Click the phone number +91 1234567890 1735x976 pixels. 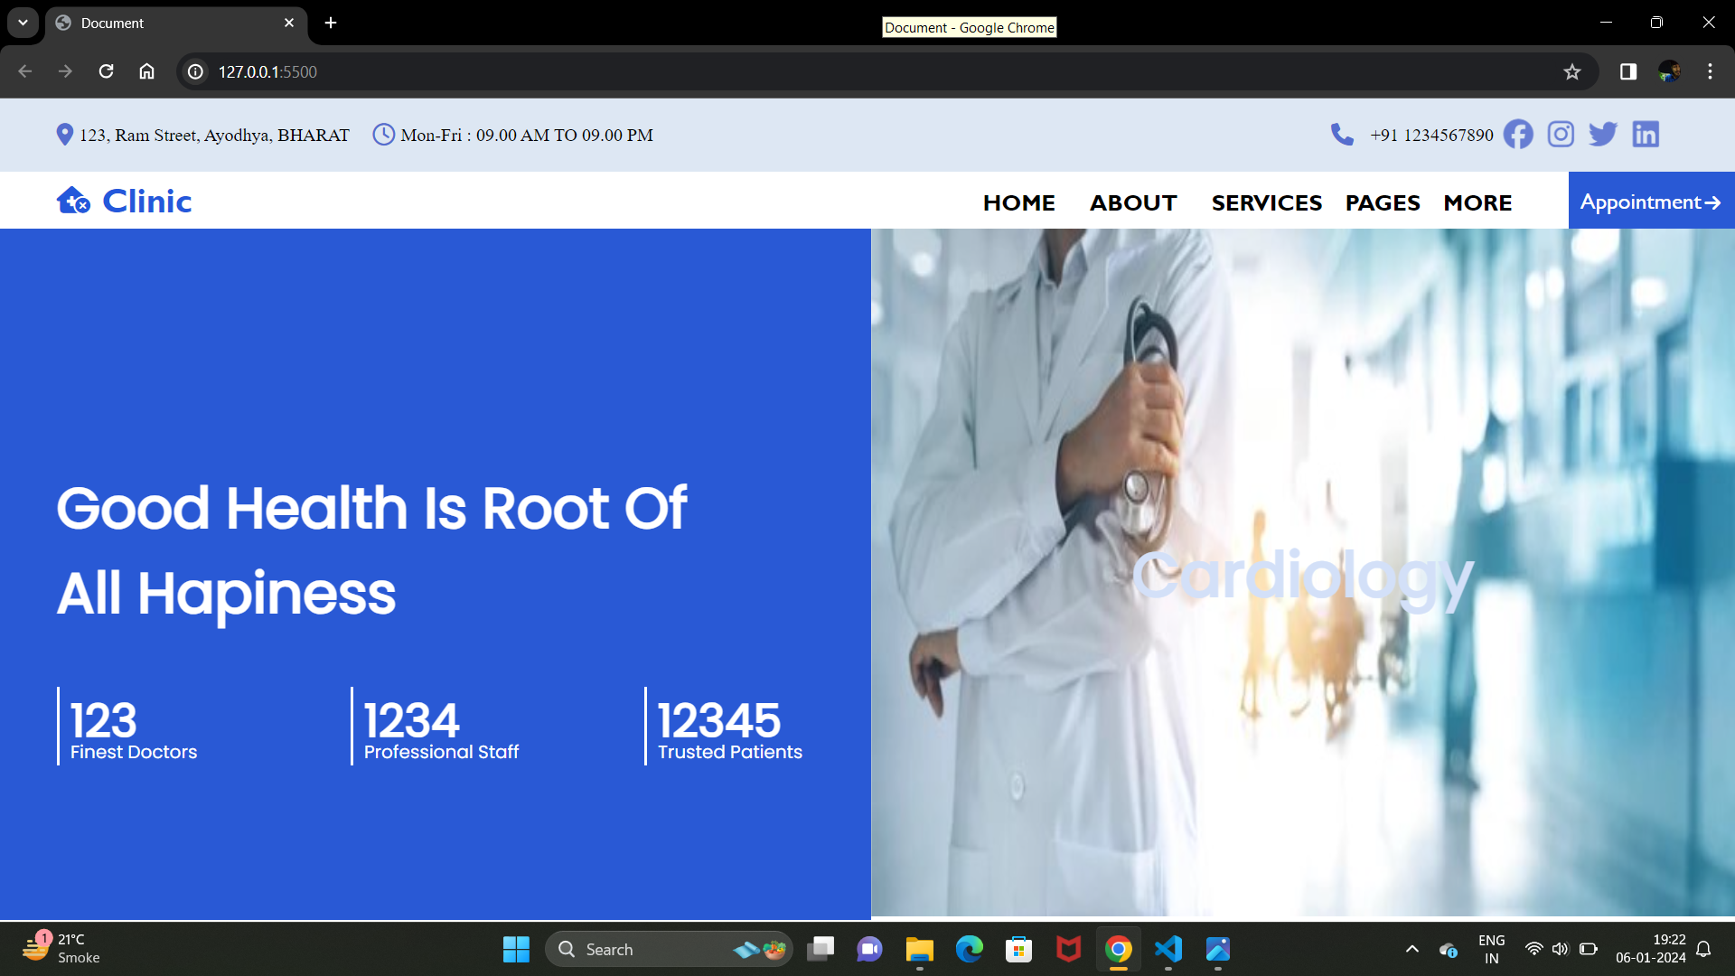point(1431,135)
